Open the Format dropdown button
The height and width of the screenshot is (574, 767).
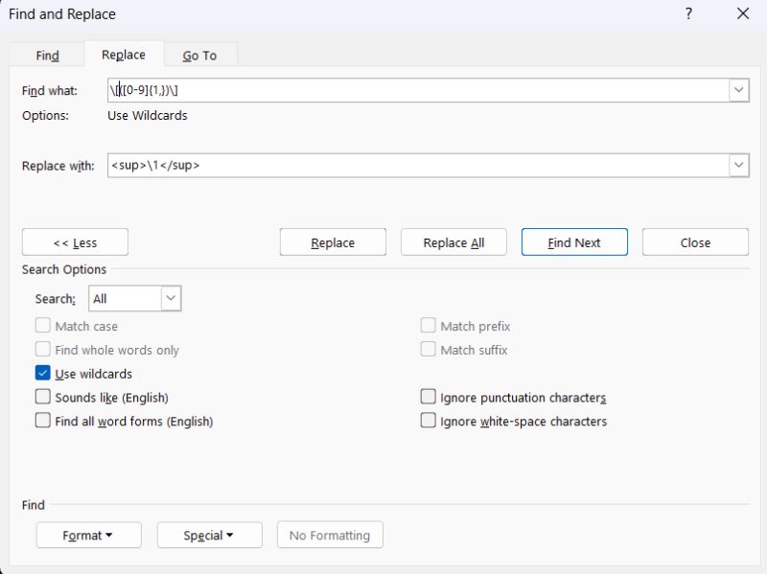(88, 535)
